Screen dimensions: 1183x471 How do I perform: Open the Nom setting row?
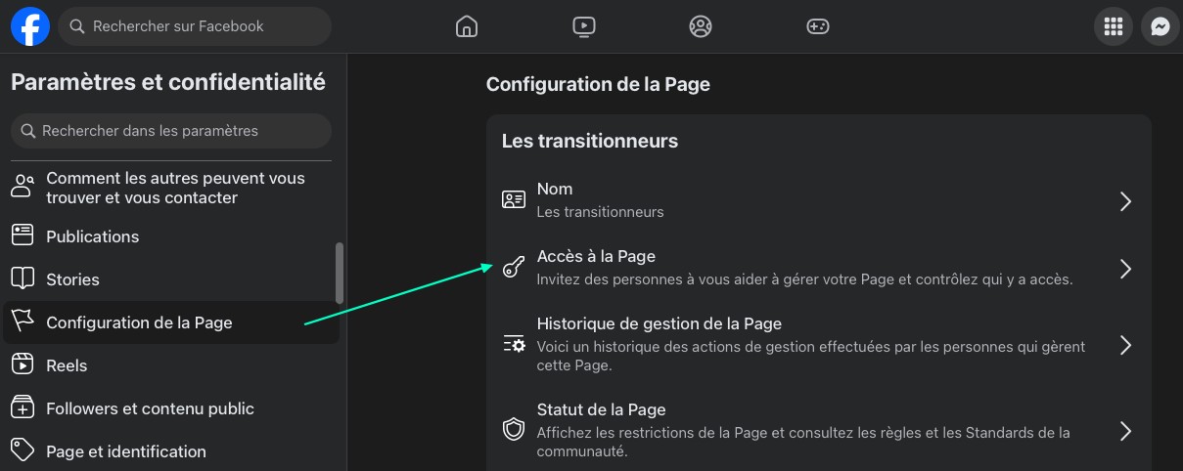[x=818, y=200]
